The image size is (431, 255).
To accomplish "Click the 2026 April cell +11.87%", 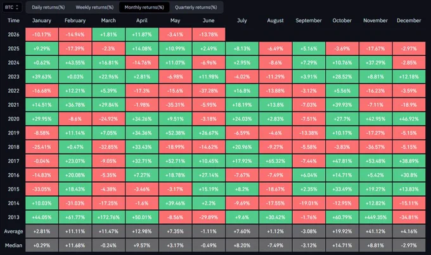I will (x=142, y=34).
